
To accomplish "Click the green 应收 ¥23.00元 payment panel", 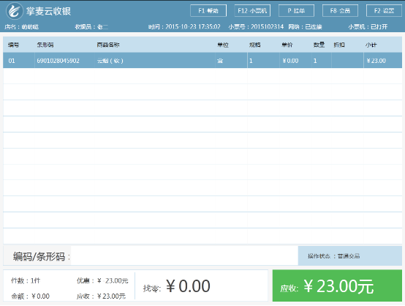I will pos(337,286).
